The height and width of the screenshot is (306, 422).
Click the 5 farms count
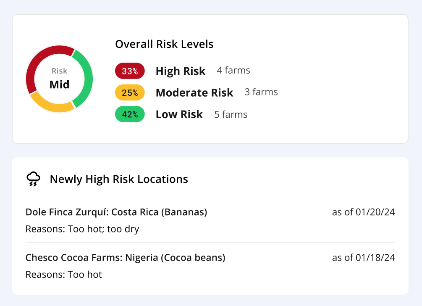coord(231,114)
